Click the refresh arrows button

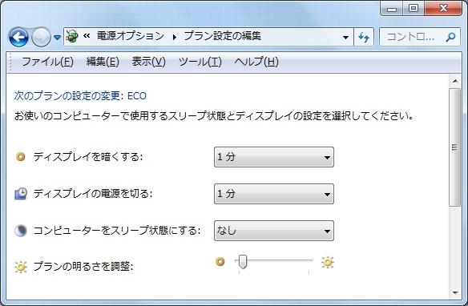point(364,37)
